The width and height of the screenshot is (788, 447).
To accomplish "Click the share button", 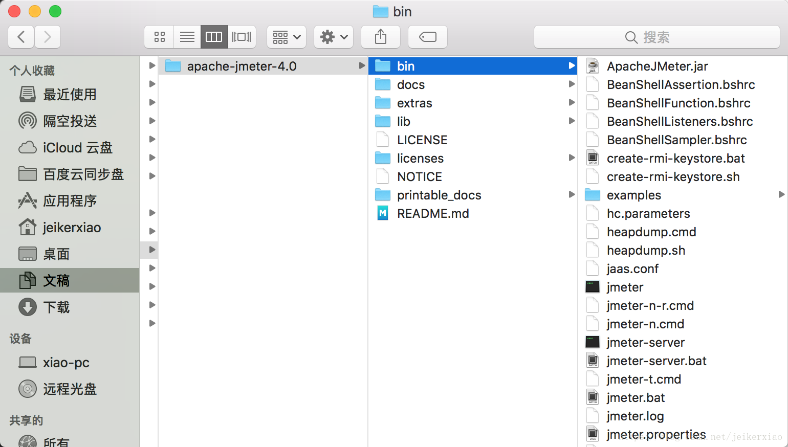I will coord(381,37).
